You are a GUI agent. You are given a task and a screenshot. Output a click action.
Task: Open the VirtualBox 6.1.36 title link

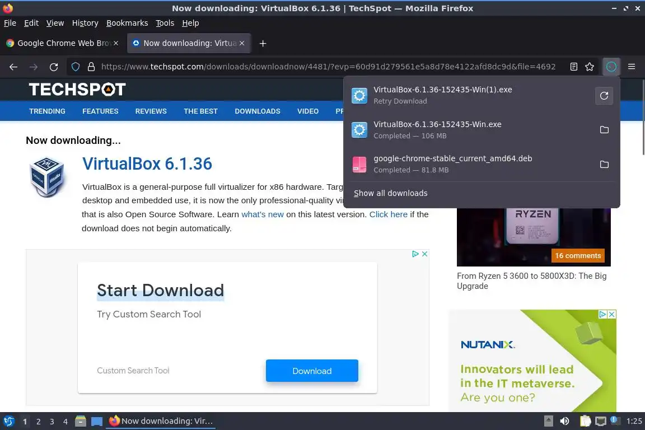tap(147, 164)
